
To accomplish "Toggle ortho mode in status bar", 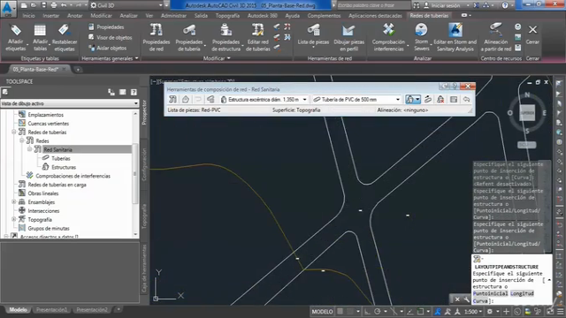I will 367,311.
